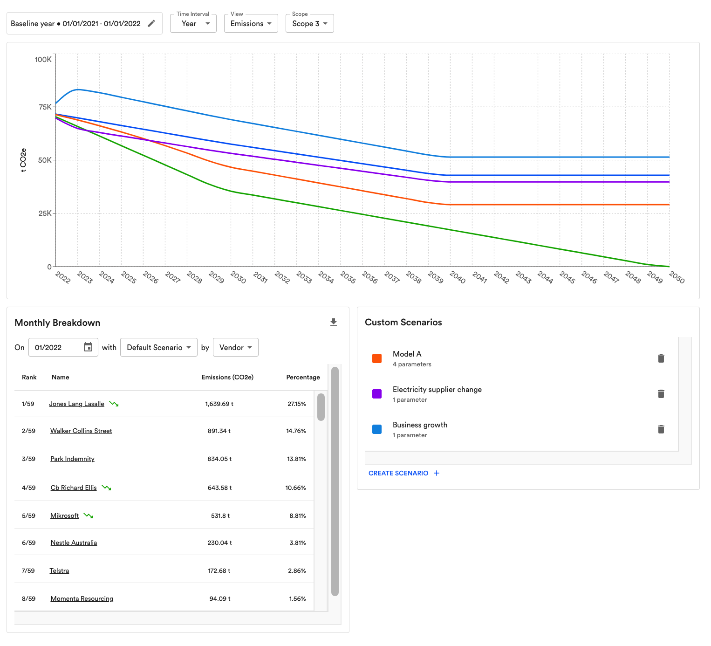711x646 pixels.
Task: Download the Monthly Breakdown data
Action: click(334, 323)
